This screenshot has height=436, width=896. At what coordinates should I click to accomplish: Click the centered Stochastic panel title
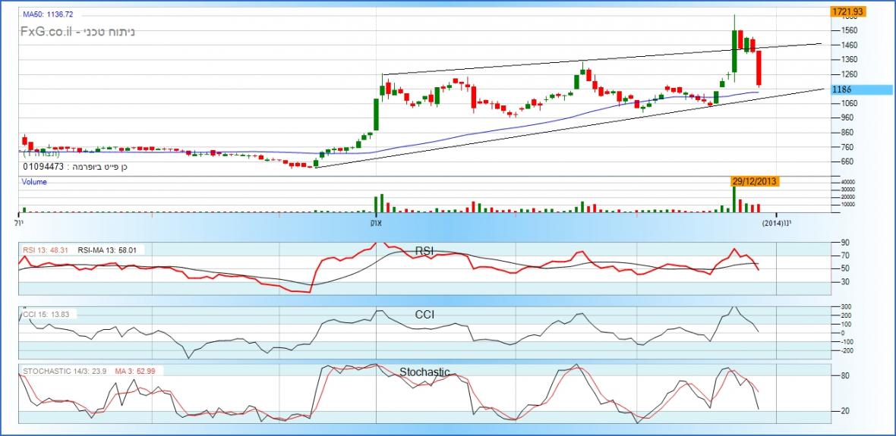click(424, 372)
